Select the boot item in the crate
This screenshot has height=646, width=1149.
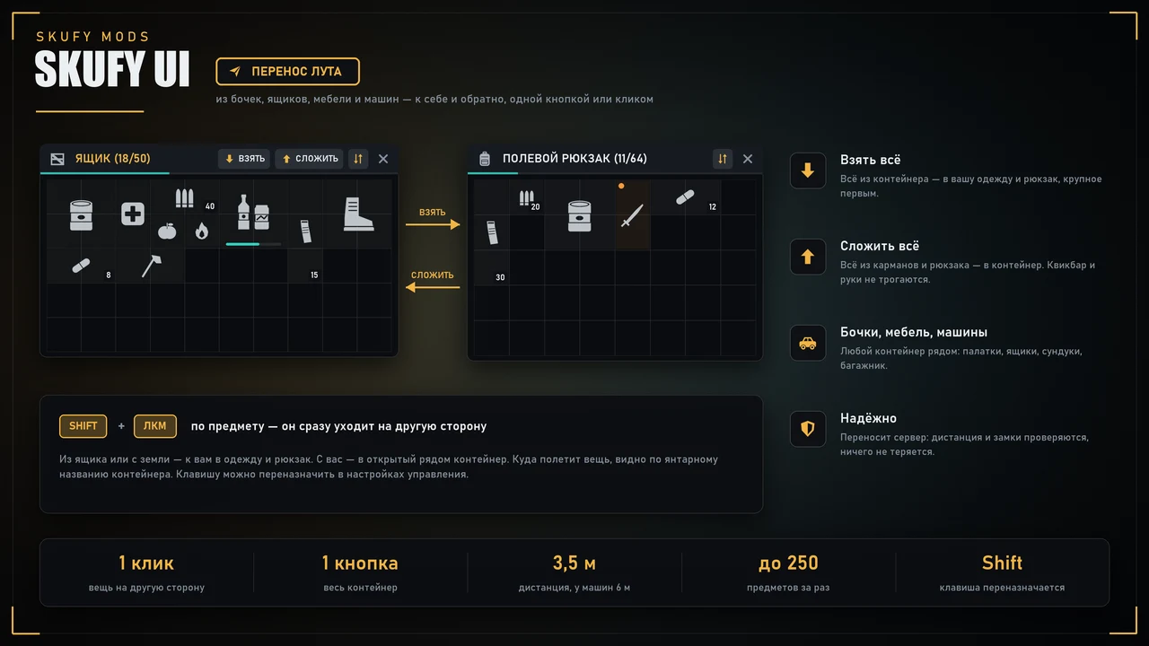pyautogui.click(x=358, y=214)
